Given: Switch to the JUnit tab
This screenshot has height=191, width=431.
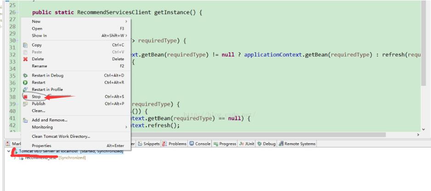Looking at the screenshot, I should [246, 144].
